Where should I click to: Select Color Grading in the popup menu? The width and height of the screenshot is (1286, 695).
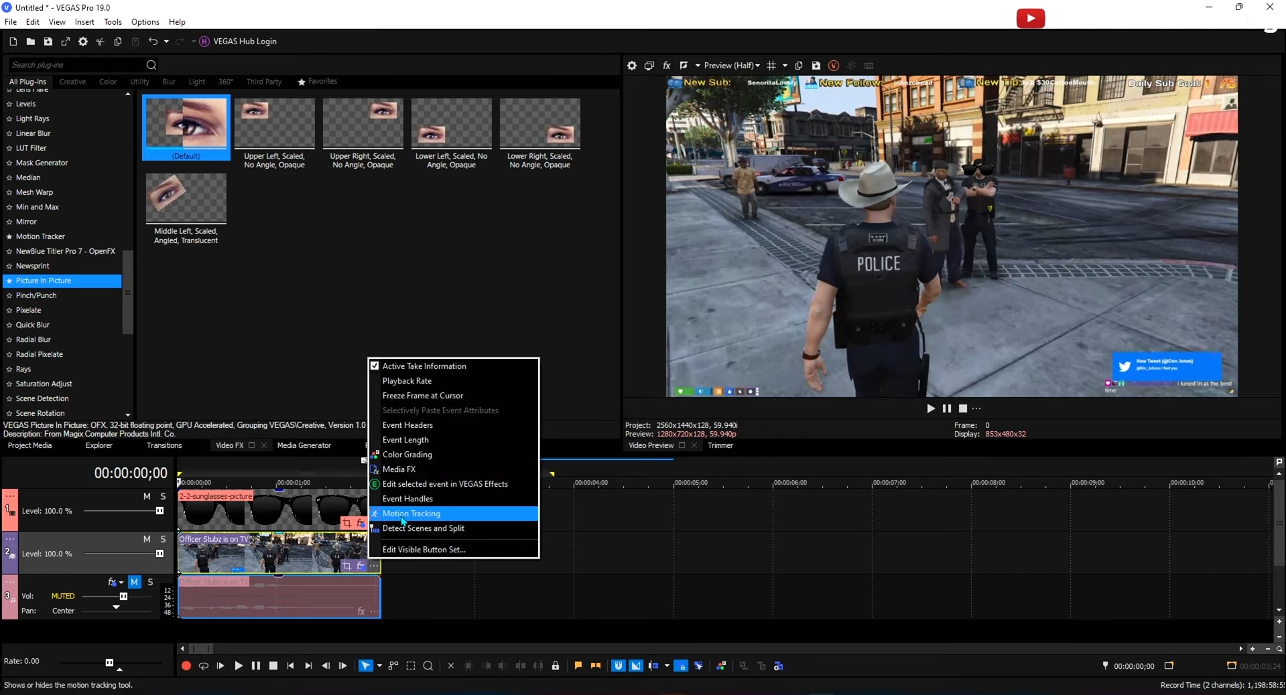pos(454,455)
